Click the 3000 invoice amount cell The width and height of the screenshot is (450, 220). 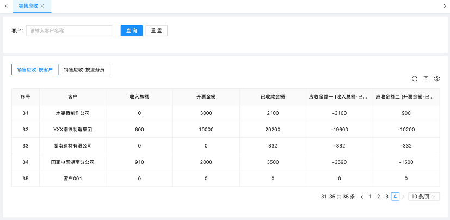pos(206,113)
